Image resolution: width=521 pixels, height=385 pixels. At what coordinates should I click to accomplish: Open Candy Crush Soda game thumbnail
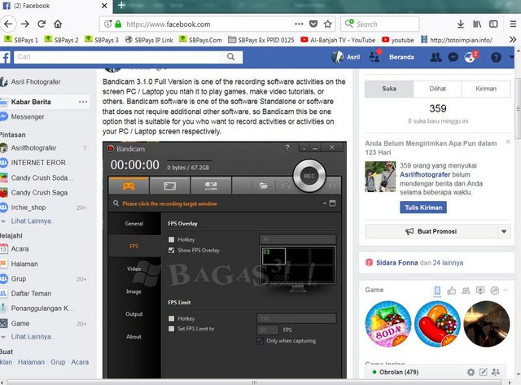pyautogui.click(x=387, y=324)
